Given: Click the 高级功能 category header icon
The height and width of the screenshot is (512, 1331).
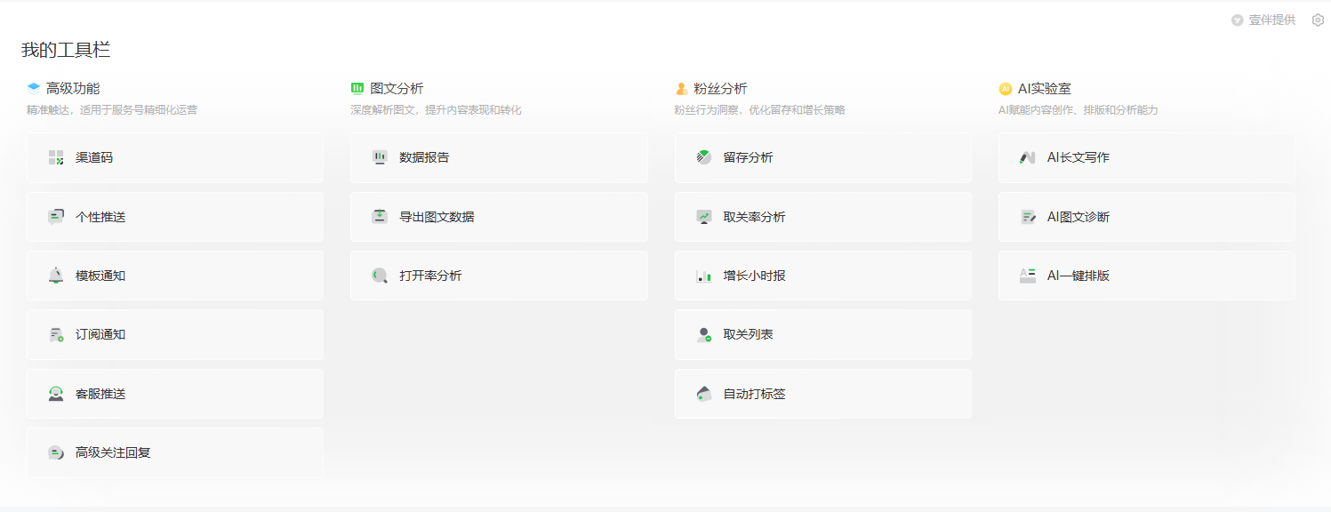Looking at the screenshot, I should [31, 87].
